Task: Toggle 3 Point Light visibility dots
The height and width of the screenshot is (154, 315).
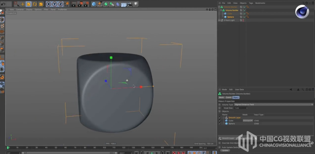Action: coord(243,20)
